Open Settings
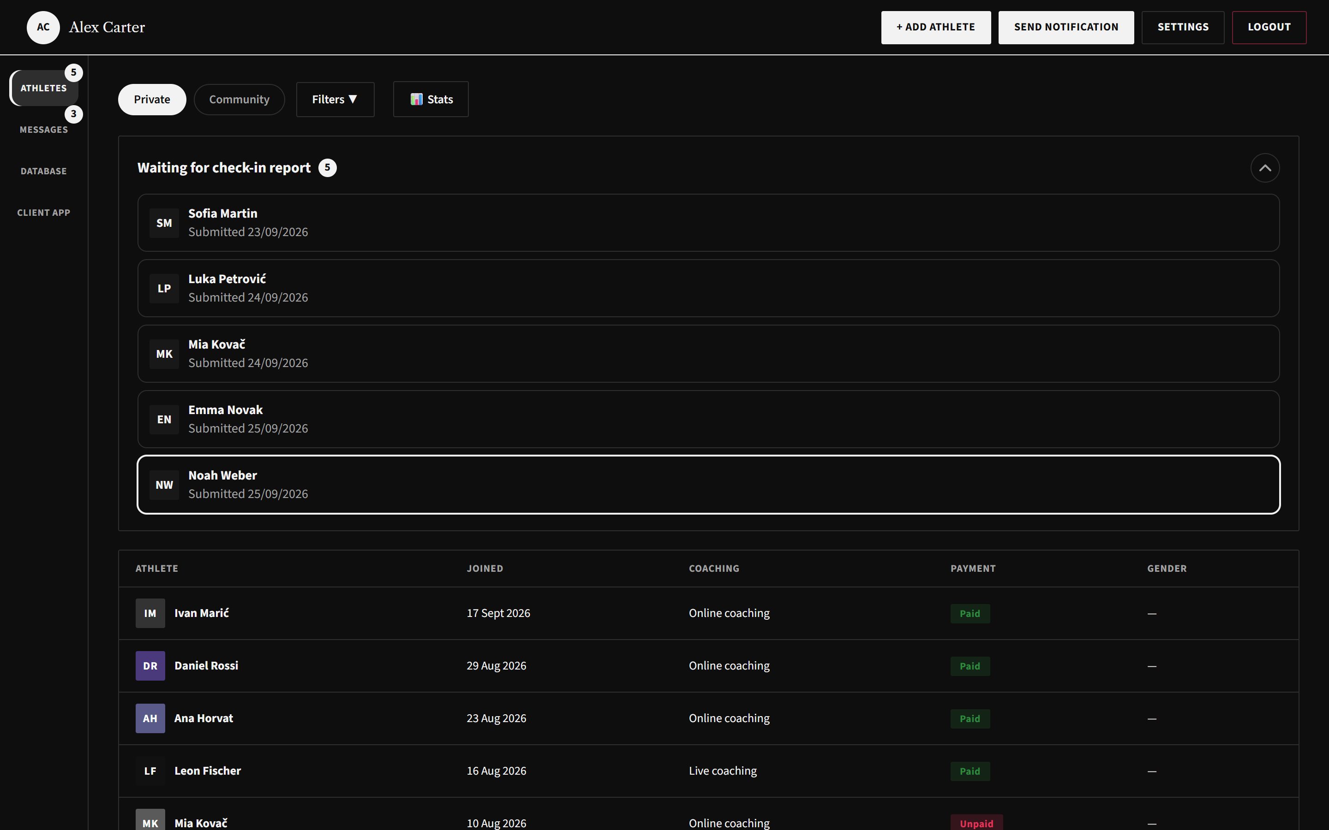Screen dimensions: 1329x830 pos(1183,28)
